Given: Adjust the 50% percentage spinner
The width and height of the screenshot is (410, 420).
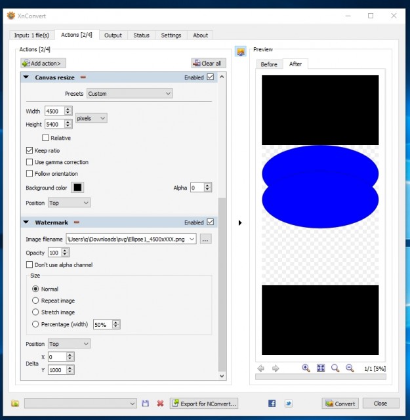Looking at the screenshot, I should [115, 324].
